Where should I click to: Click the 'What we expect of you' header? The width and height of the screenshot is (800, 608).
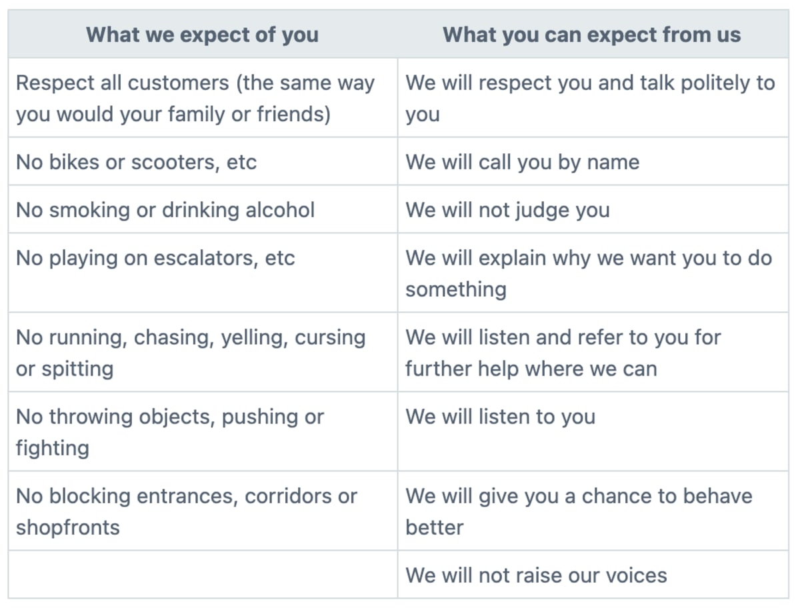tap(203, 34)
